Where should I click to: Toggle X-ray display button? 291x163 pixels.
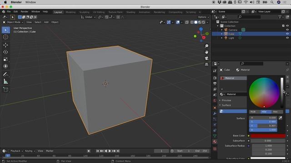187,22
